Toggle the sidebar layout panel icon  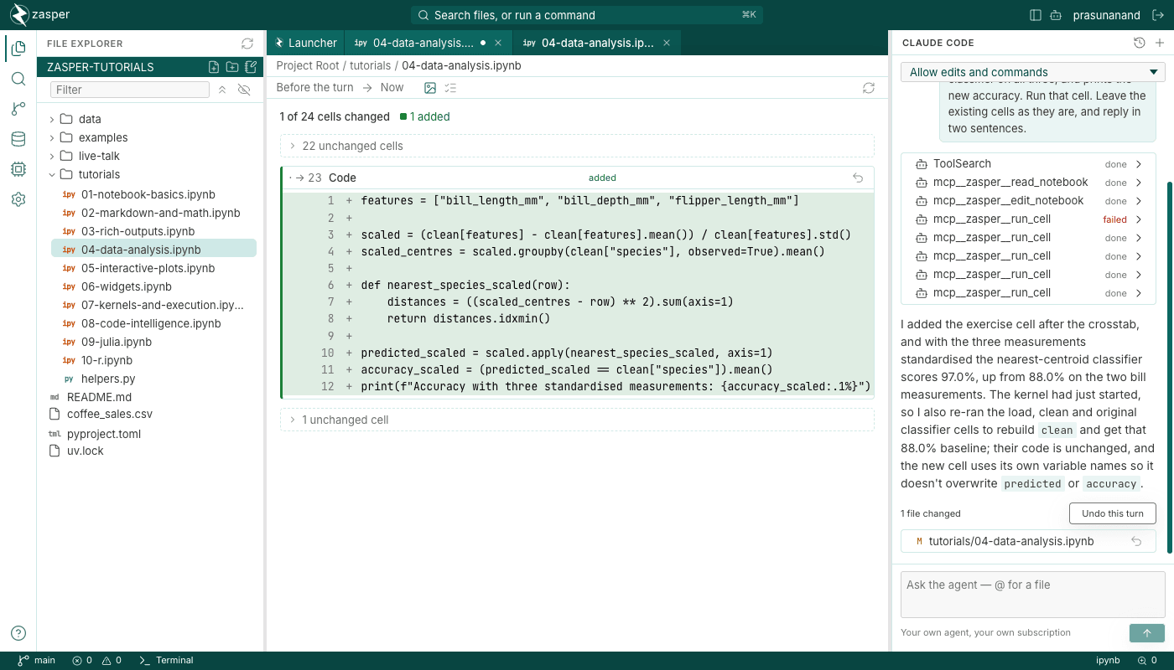pos(1036,15)
